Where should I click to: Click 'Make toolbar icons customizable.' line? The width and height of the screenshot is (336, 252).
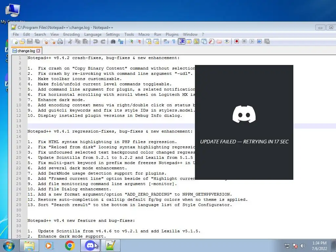pyautogui.click(x=80, y=79)
